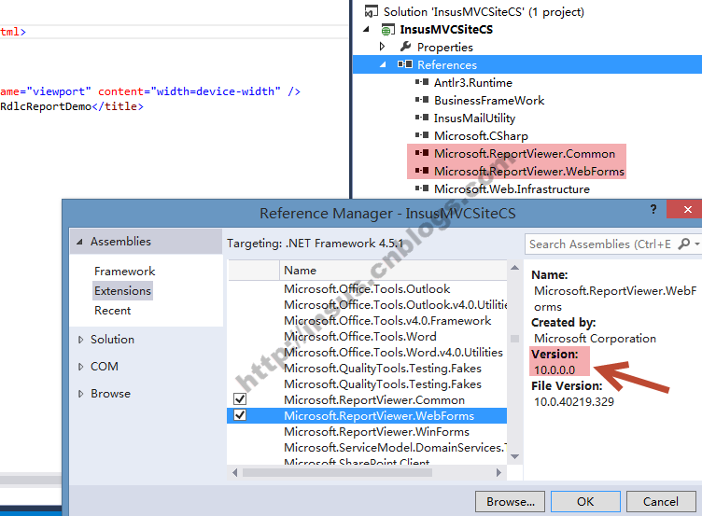Expand the Browse section
This screenshot has width=702, height=516.
click(80, 394)
